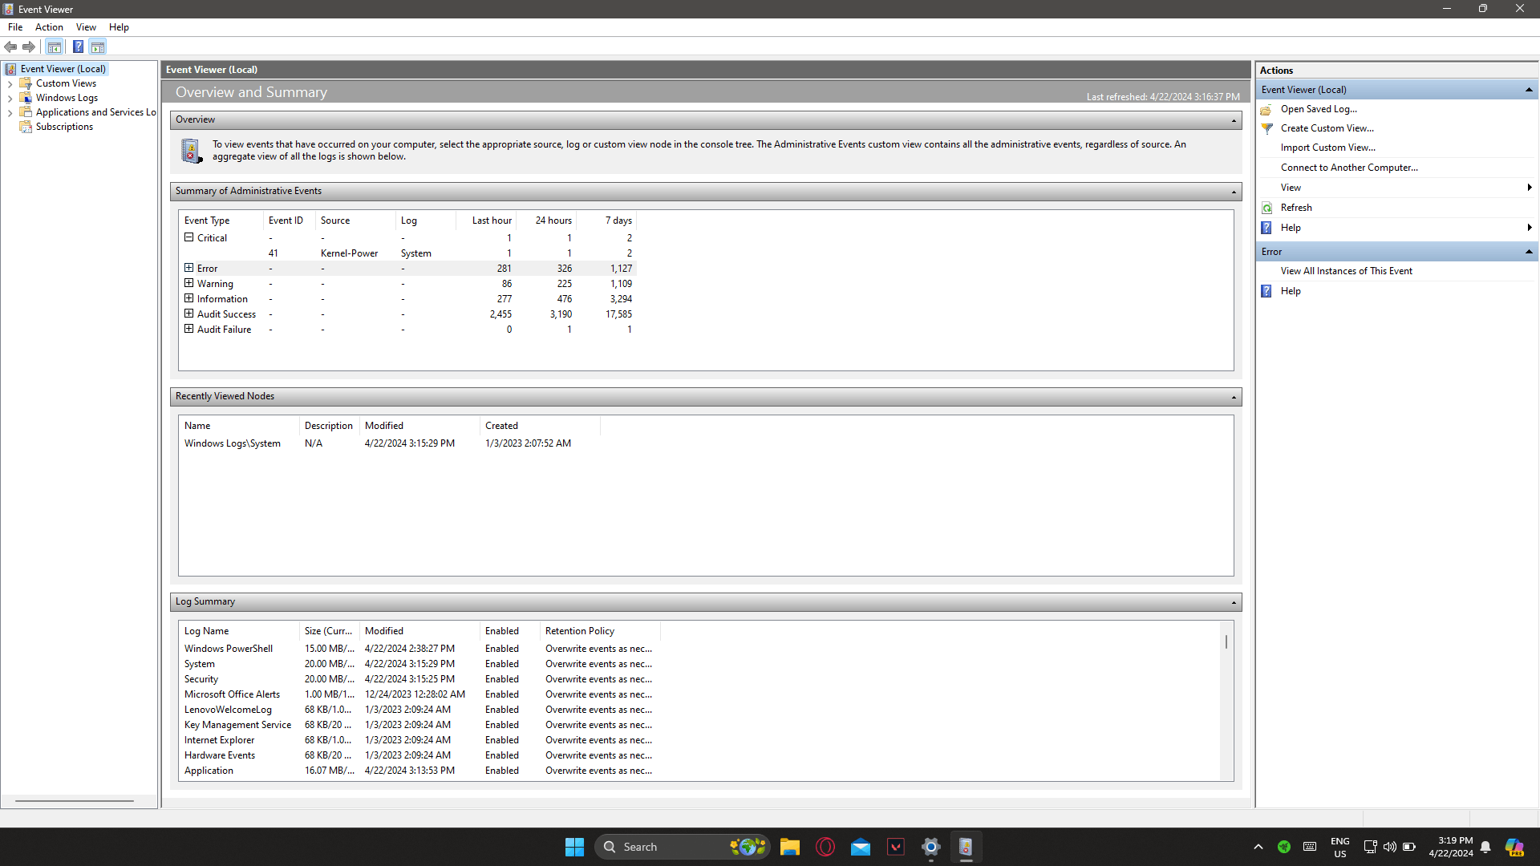The height and width of the screenshot is (866, 1540).
Task: Expand Custom Views tree node
Action: pyautogui.click(x=10, y=83)
